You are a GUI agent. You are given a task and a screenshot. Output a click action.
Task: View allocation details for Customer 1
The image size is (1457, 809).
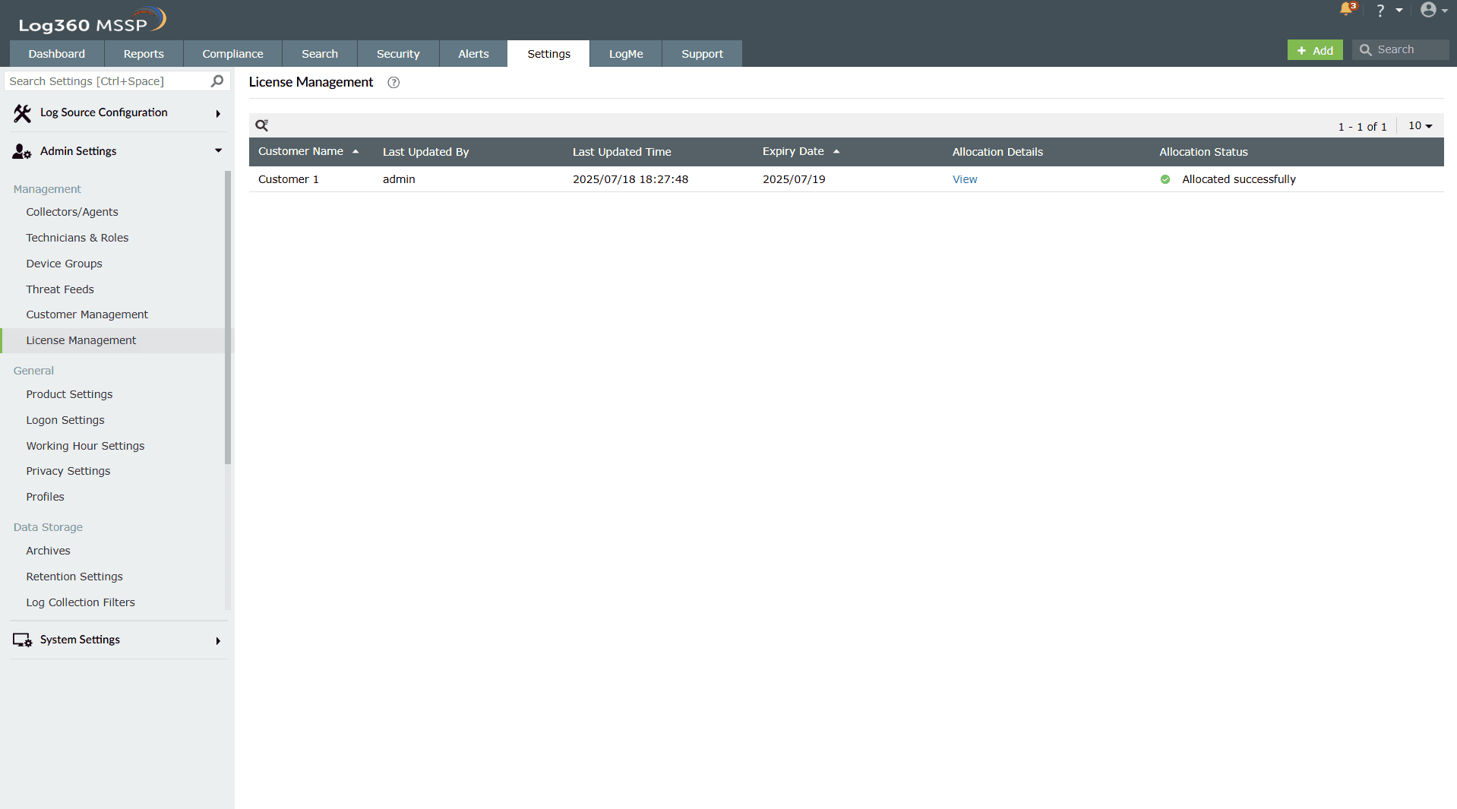tap(965, 179)
